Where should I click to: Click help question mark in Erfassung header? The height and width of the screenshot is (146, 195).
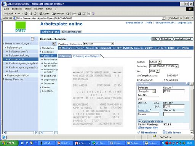tap(187, 84)
